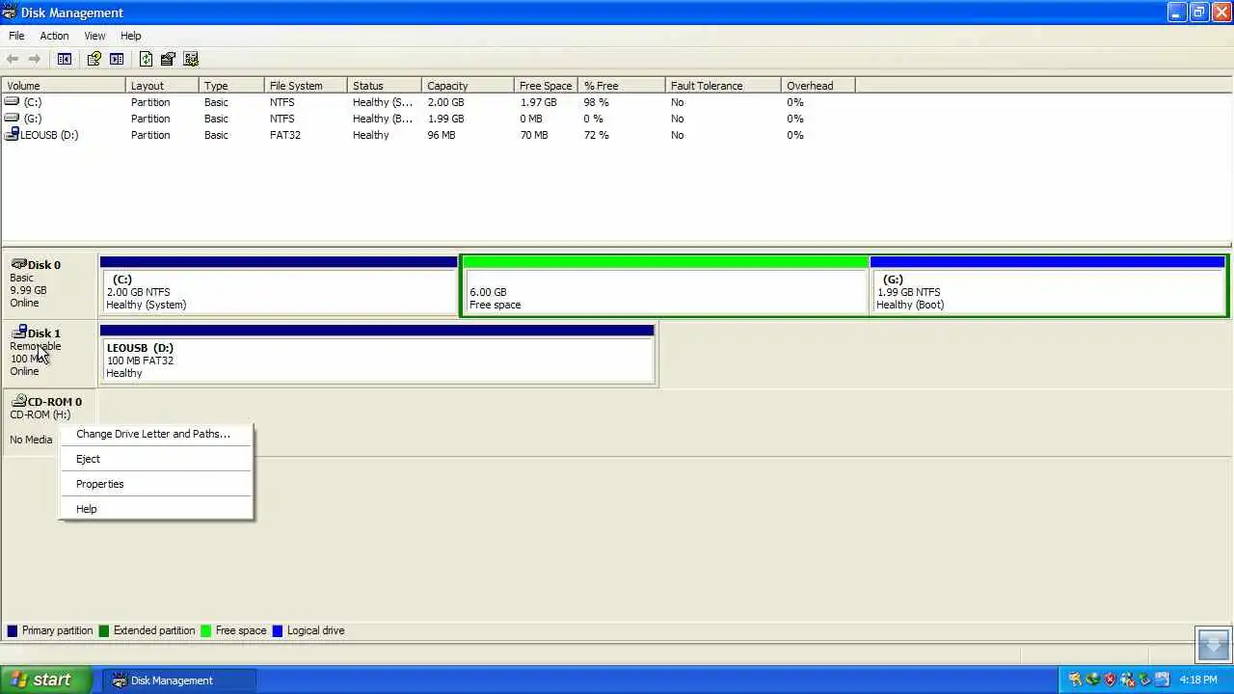Screen dimensions: 1234x694
Task: Sort by the Capacity column header
Action: pyautogui.click(x=468, y=86)
